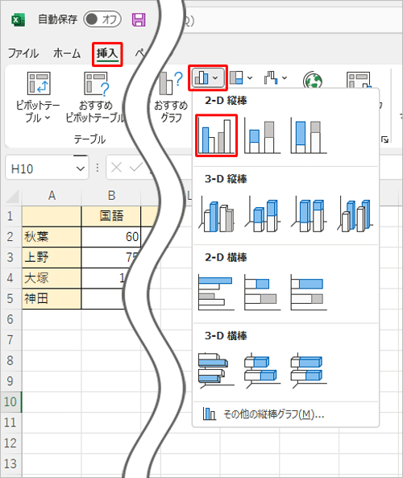Viewport: 403px width, 478px height.
Task: Select column B header
Action: coord(111,196)
